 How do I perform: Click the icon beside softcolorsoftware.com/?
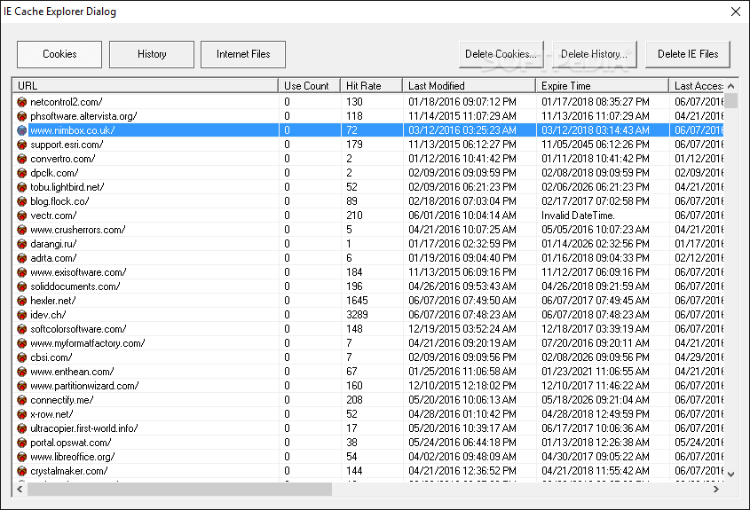click(21, 329)
